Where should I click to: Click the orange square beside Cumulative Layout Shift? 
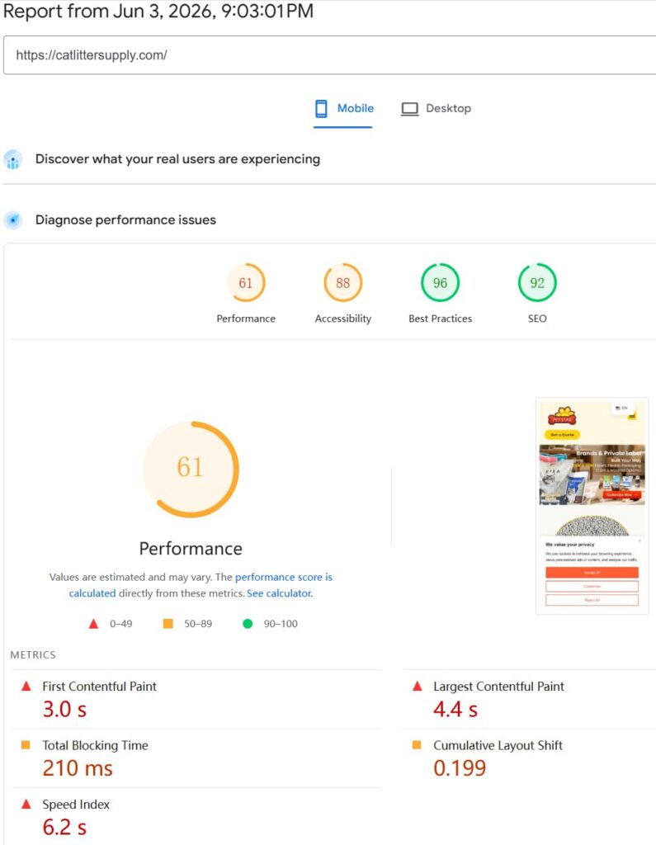[x=417, y=745]
